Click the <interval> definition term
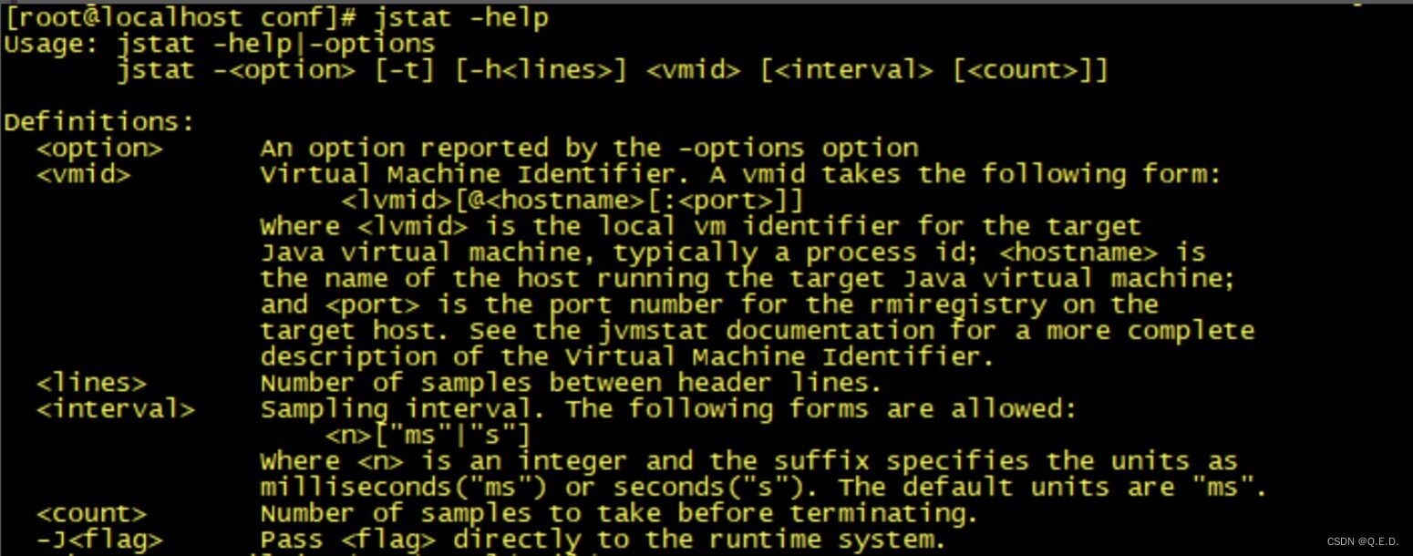The image size is (1413, 556). tap(116, 409)
